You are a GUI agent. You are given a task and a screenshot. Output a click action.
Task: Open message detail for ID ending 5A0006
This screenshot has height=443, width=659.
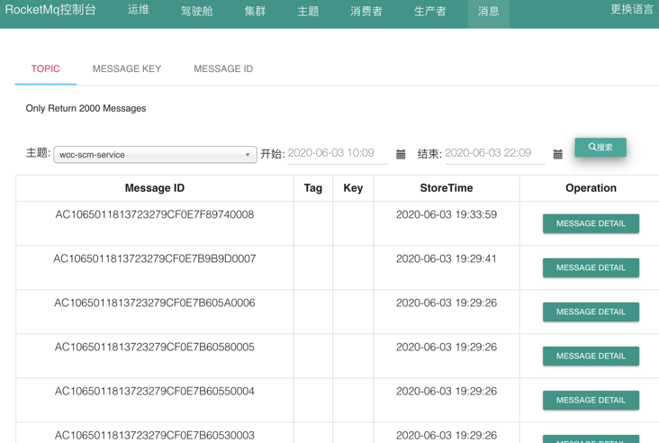[591, 312]
